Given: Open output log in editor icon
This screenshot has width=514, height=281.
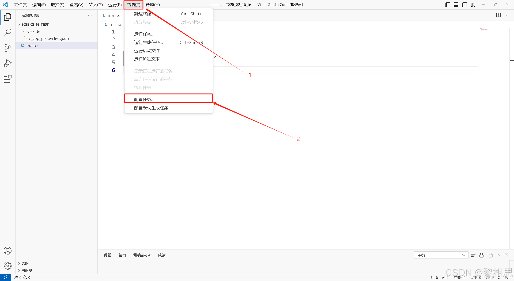Looking at the screenshot, I should pyautogui.click(x=490, y=255).
